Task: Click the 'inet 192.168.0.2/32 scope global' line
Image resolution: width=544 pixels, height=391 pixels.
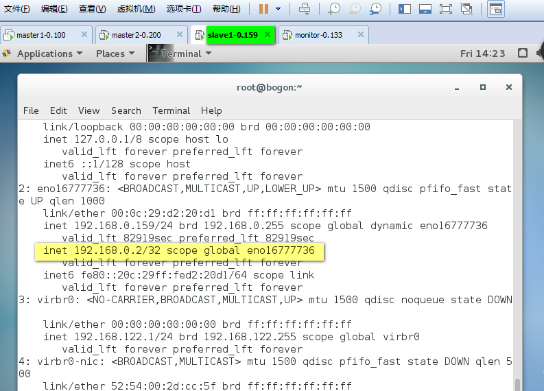Action: point(179,250)
